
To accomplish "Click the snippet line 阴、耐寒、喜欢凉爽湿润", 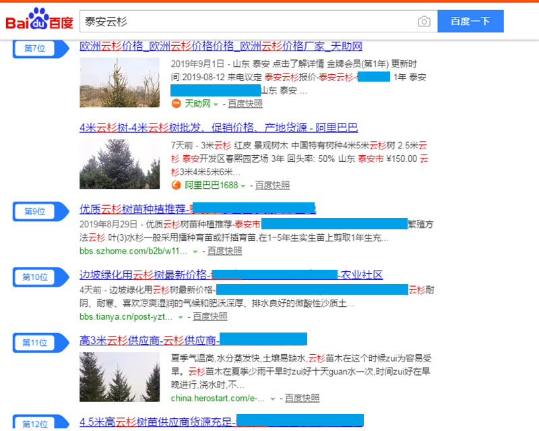I will [217, 304].
